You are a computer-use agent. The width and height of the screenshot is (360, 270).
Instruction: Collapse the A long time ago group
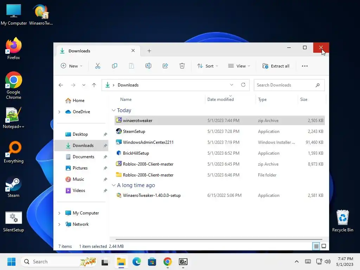[x=114, y=185]
